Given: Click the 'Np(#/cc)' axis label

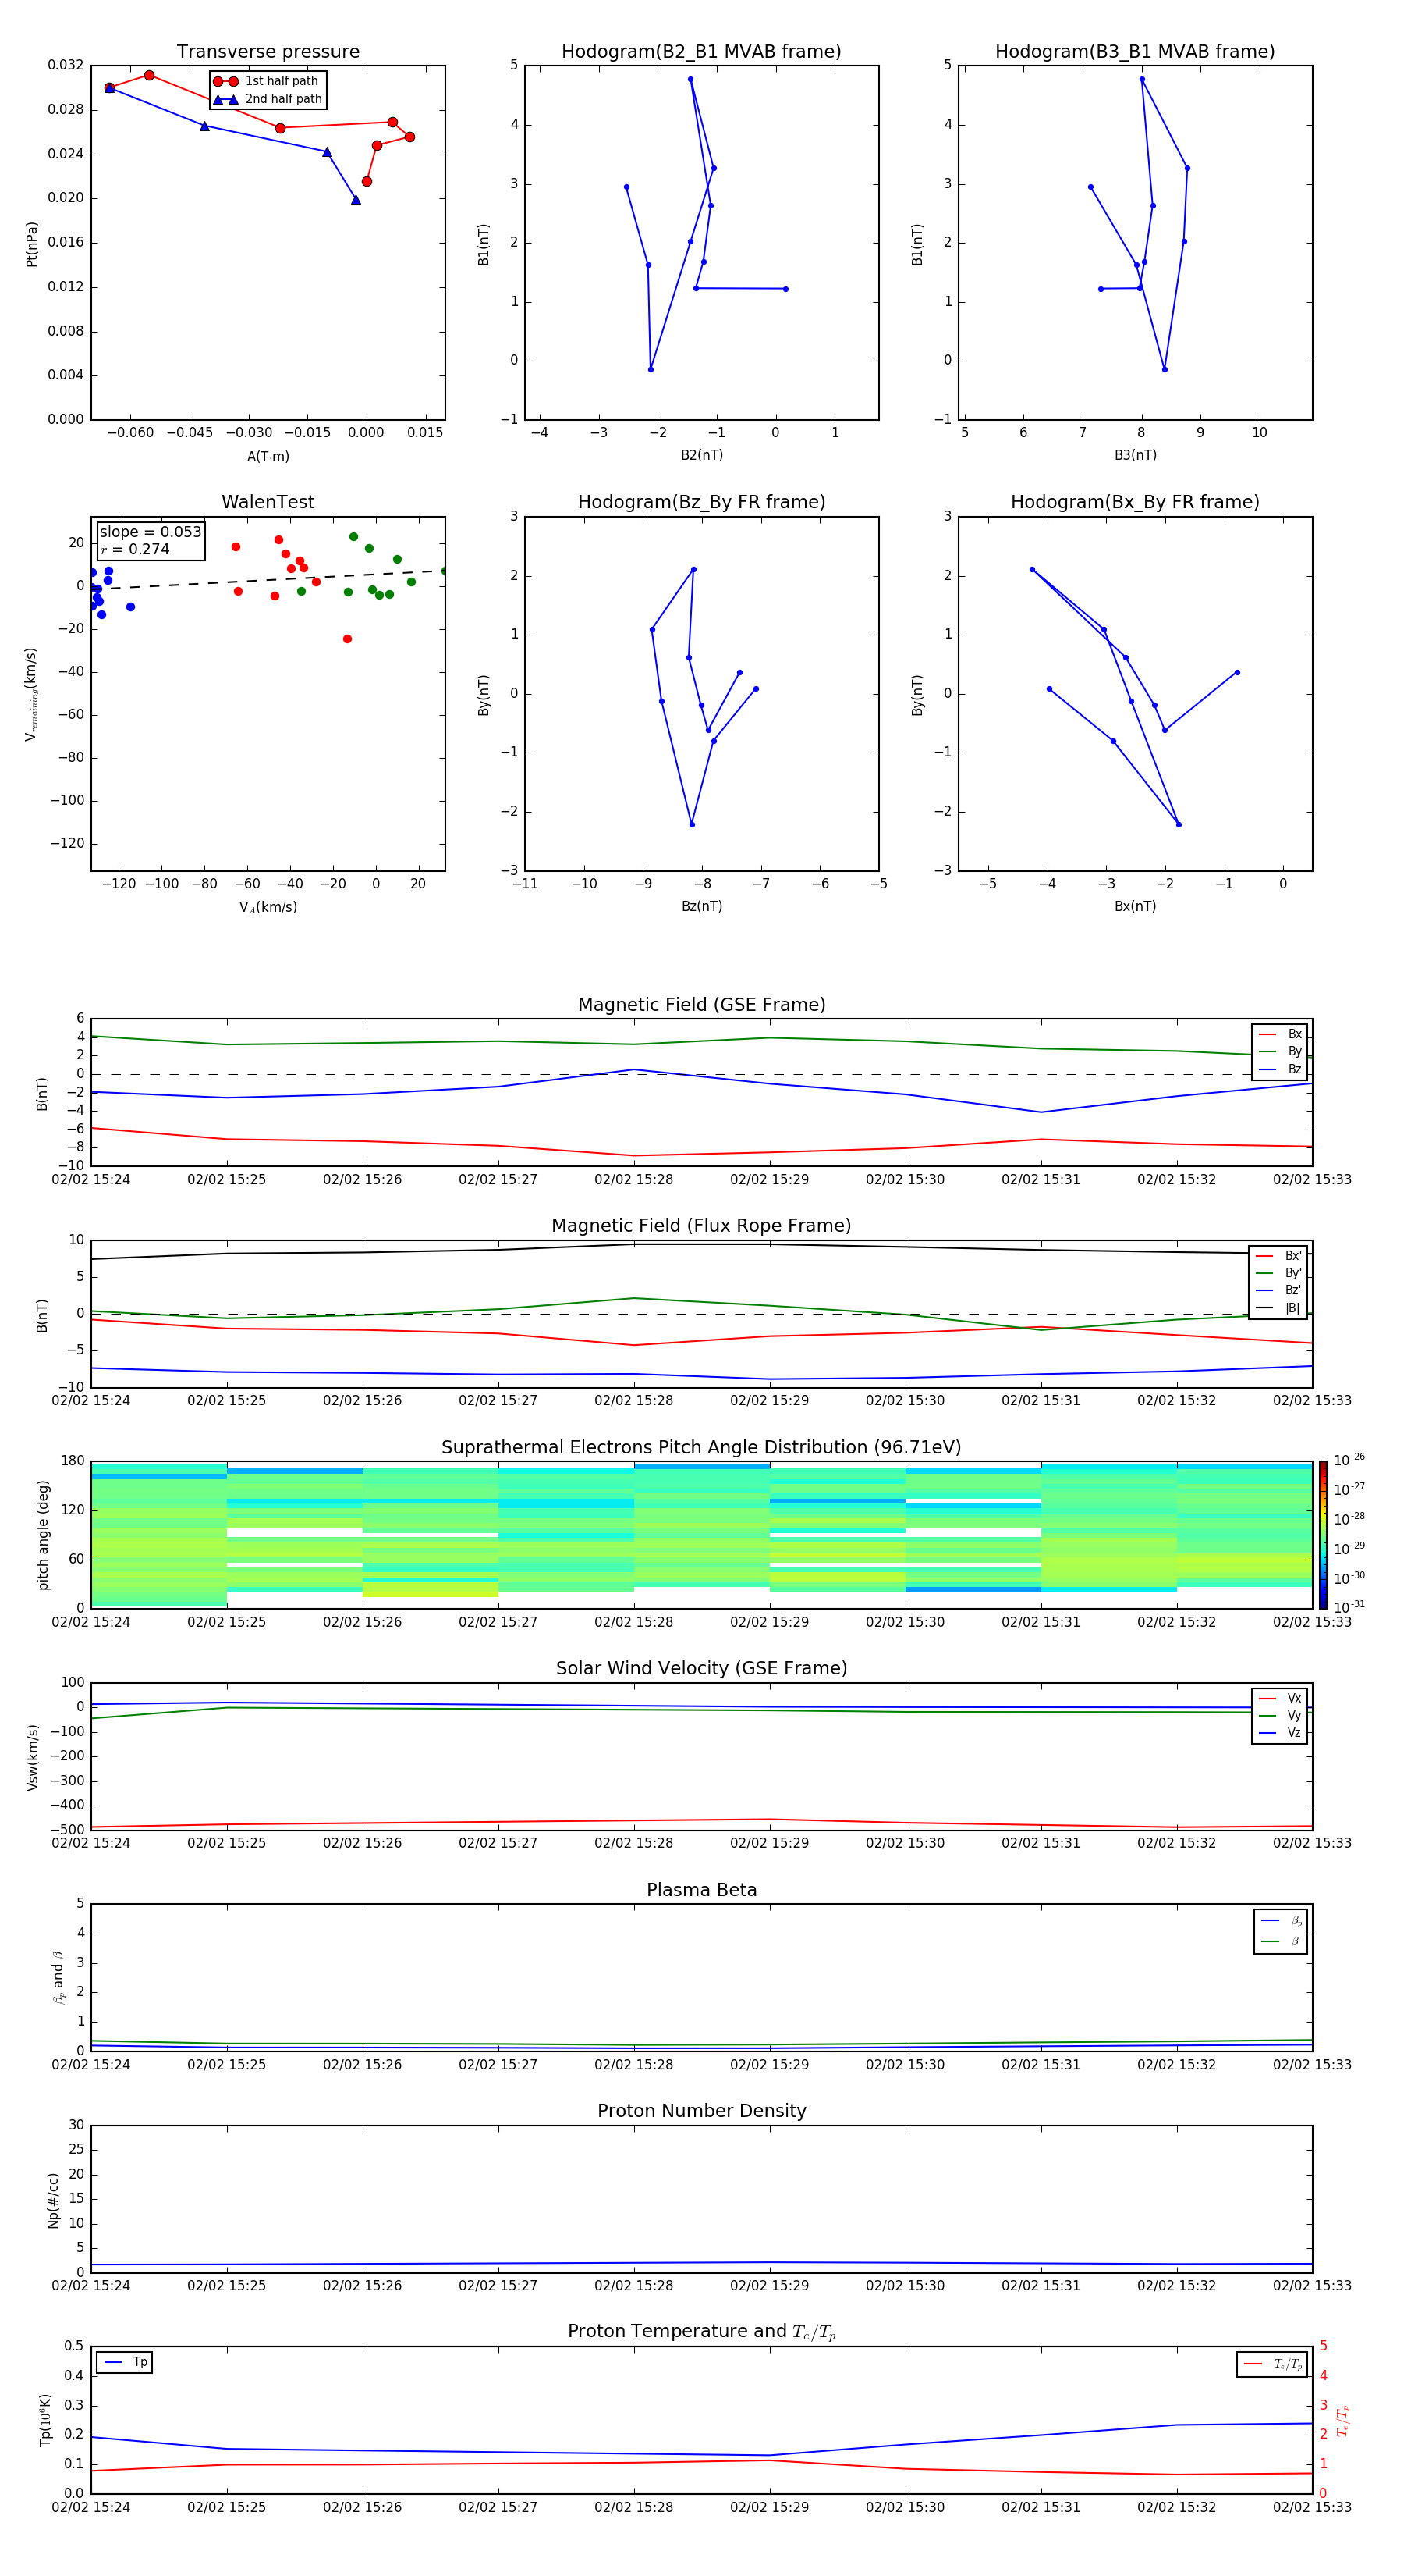Looking at the screenshot, I should [x=53, y=2199].
